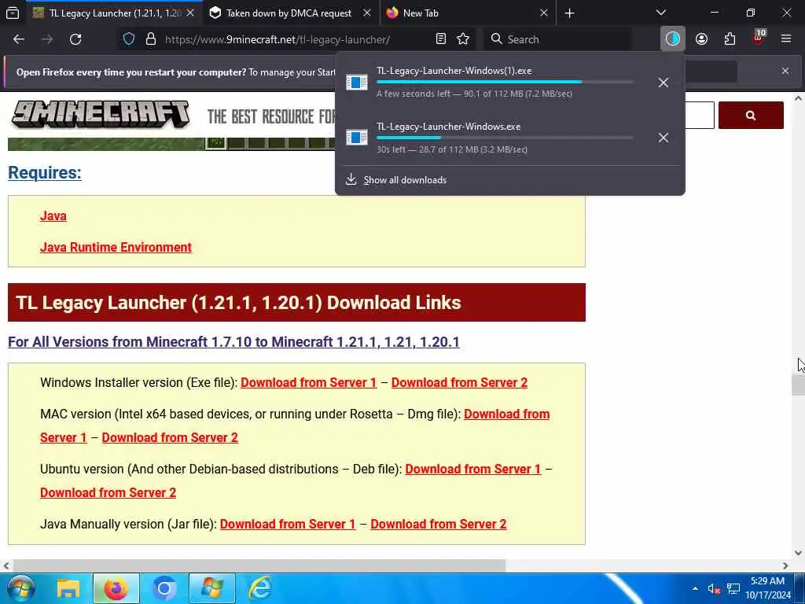Open Windows Start menu

[20, 588]
